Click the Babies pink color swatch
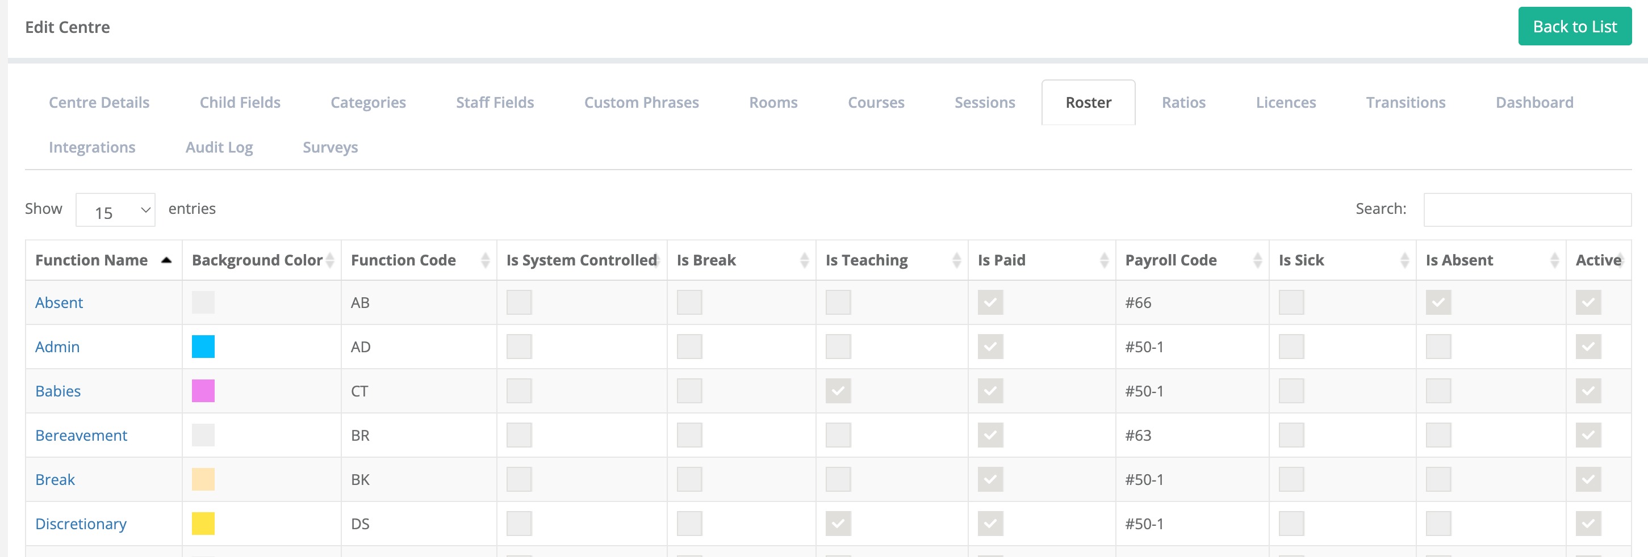Image resolution: width=1648 pixels, height=557 pixels. [x=203, y=390]
